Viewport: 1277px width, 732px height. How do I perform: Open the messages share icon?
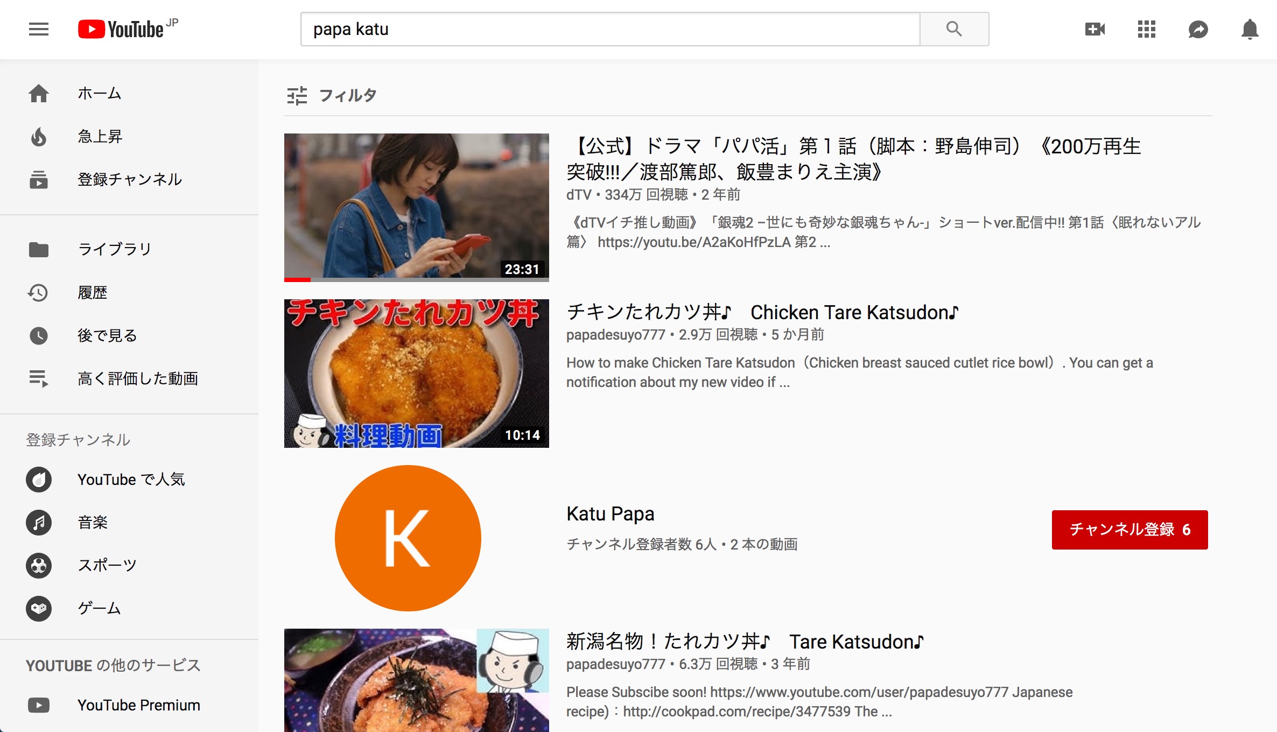click(x=1198, y=29)
